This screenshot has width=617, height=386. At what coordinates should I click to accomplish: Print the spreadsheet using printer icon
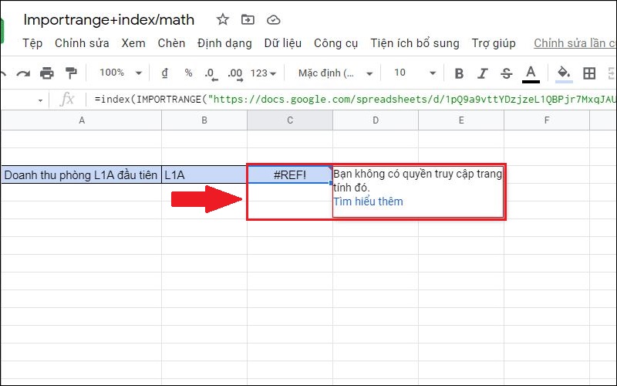pyautogui.click(x=47, y=73)
